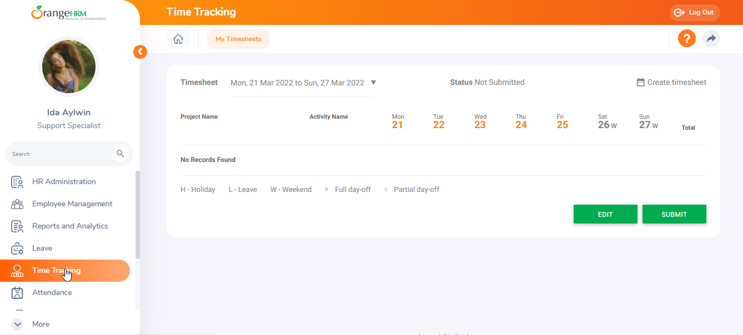This screenshot has width=743, height=335.
Task: Open Reports and Analytics from the sidebar
Action: (x=17, y=226)
